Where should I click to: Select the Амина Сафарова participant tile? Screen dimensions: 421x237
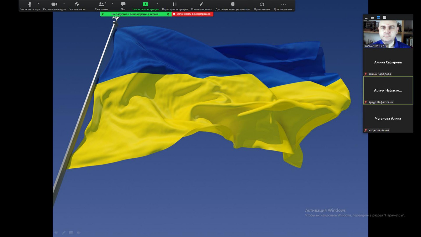click(388, 62)
